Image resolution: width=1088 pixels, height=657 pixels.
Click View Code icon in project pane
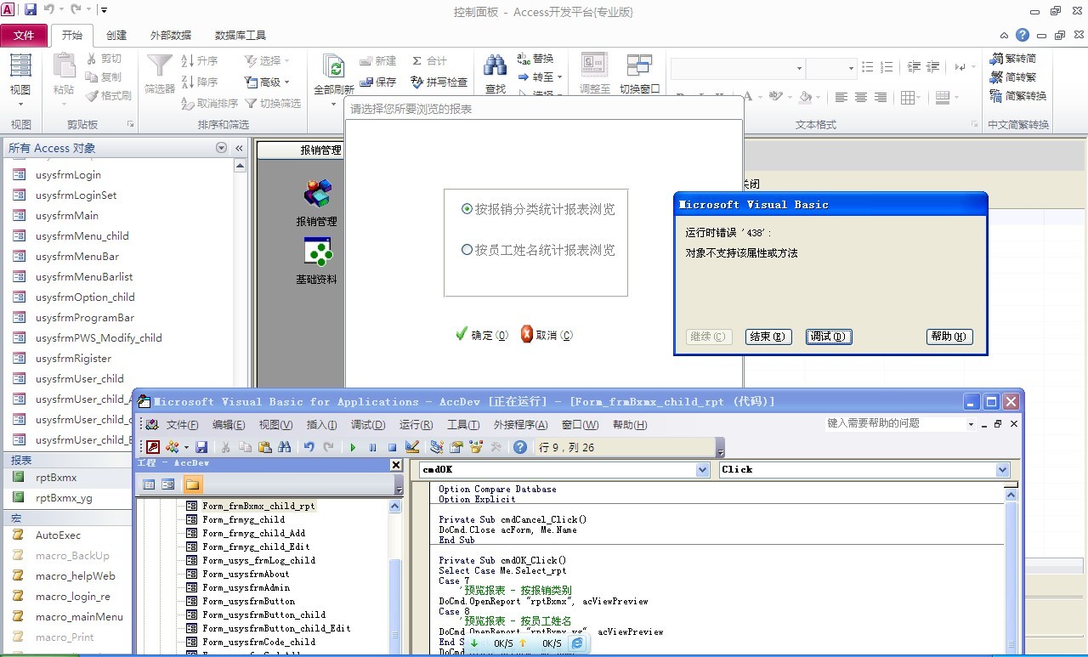(149, 484)
